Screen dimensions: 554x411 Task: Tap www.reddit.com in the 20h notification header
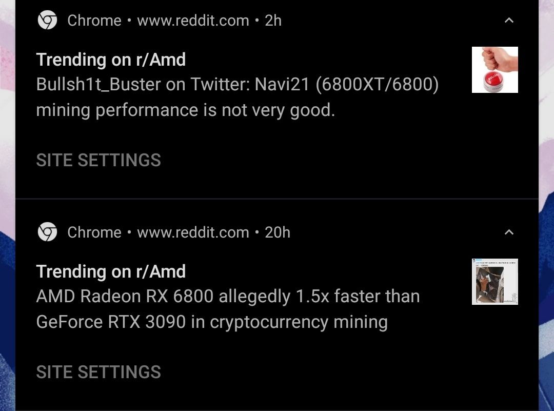193,232
